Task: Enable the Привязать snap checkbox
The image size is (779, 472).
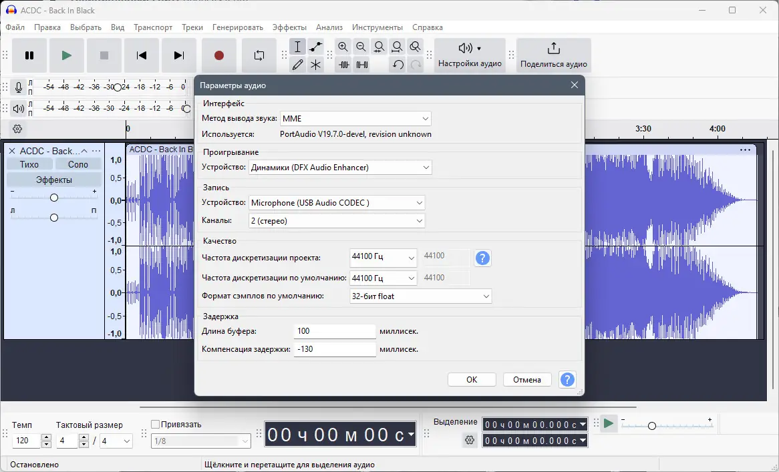Action: pos(156,424)
